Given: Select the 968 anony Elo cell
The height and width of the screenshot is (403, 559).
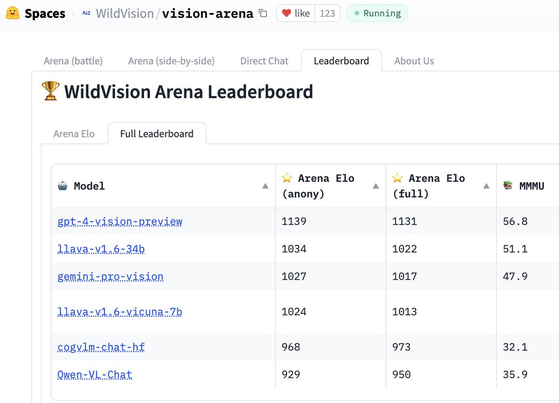Looking at the screenshot, I should pos(331,347).
